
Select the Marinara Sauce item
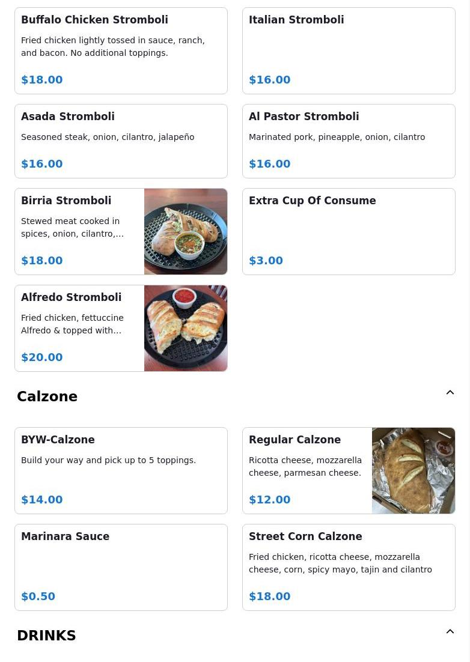click(121, 568)
